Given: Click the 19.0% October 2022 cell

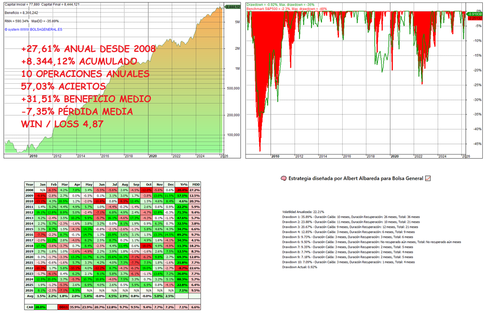Looking at the screenshot, I should [x=146, y=268].
